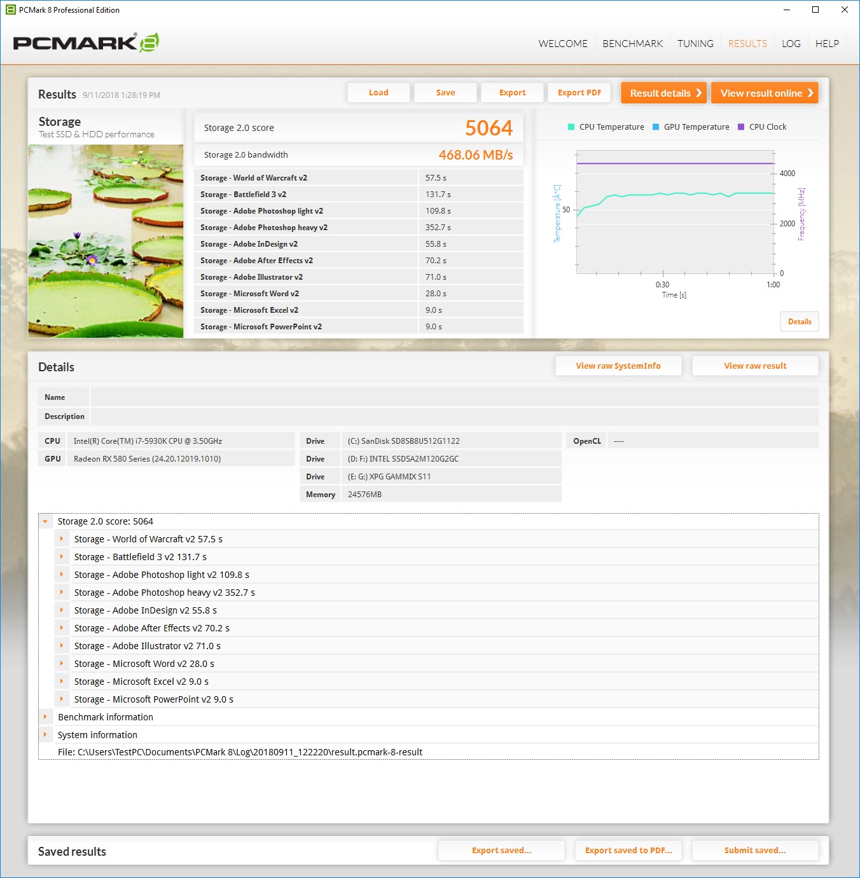The height and width of the screenshot is (878, 860).
Task: Click the Description input field
Action: (455, 416)
